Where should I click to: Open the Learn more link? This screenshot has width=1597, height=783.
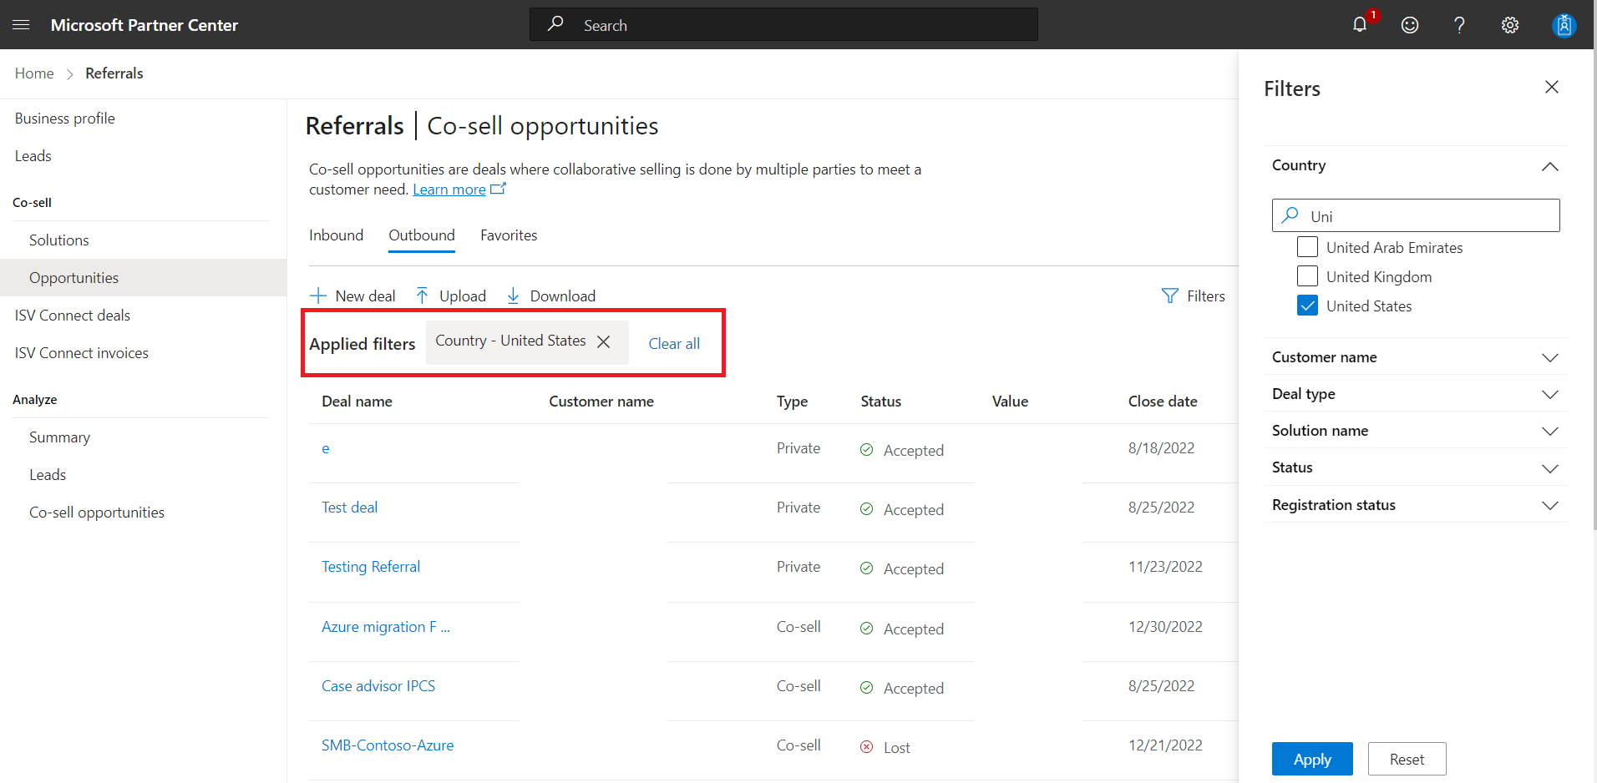tap(449, 189)
